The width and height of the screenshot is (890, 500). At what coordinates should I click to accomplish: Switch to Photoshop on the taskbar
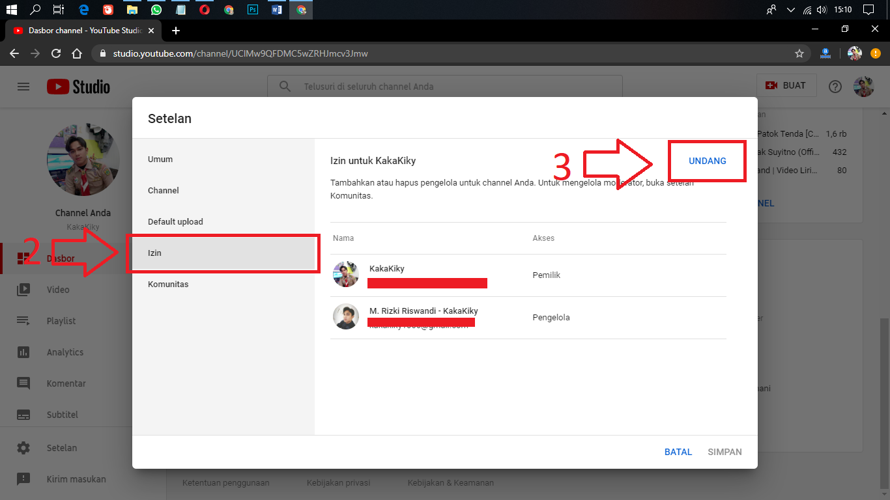[x=253, y=10]
